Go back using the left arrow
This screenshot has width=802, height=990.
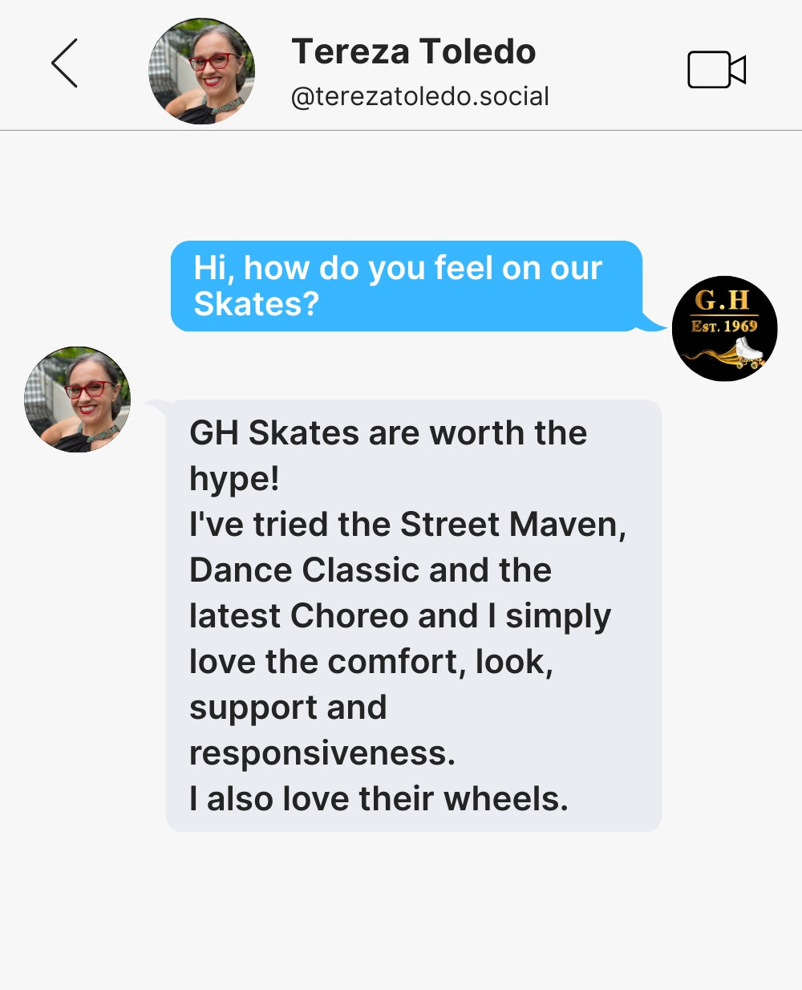(64, 63)
